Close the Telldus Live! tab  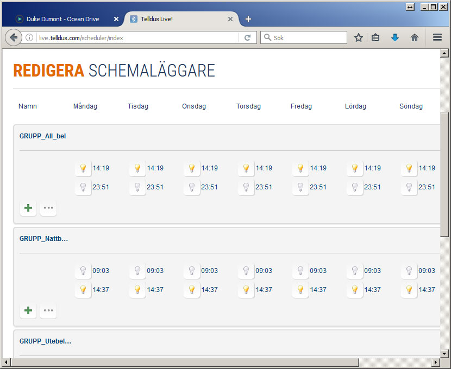tap(230, 19)
